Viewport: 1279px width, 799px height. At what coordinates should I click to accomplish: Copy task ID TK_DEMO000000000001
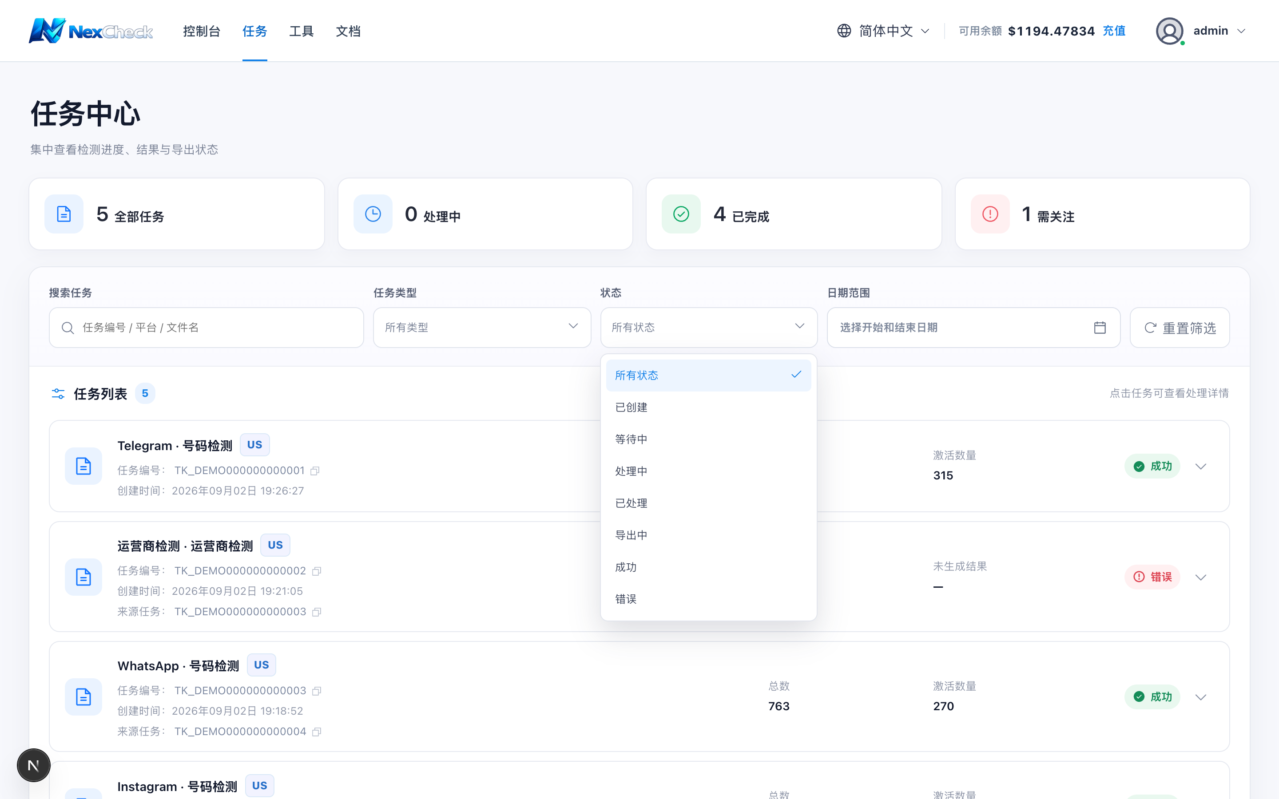(x=315, y=471)
